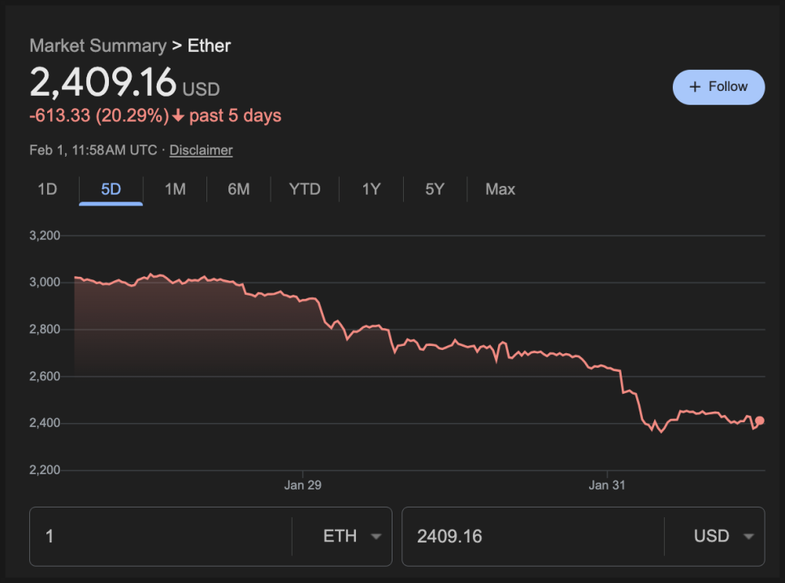Click the Market Summary breadcrumb link
785x583 pixels.
coord(98,45)
